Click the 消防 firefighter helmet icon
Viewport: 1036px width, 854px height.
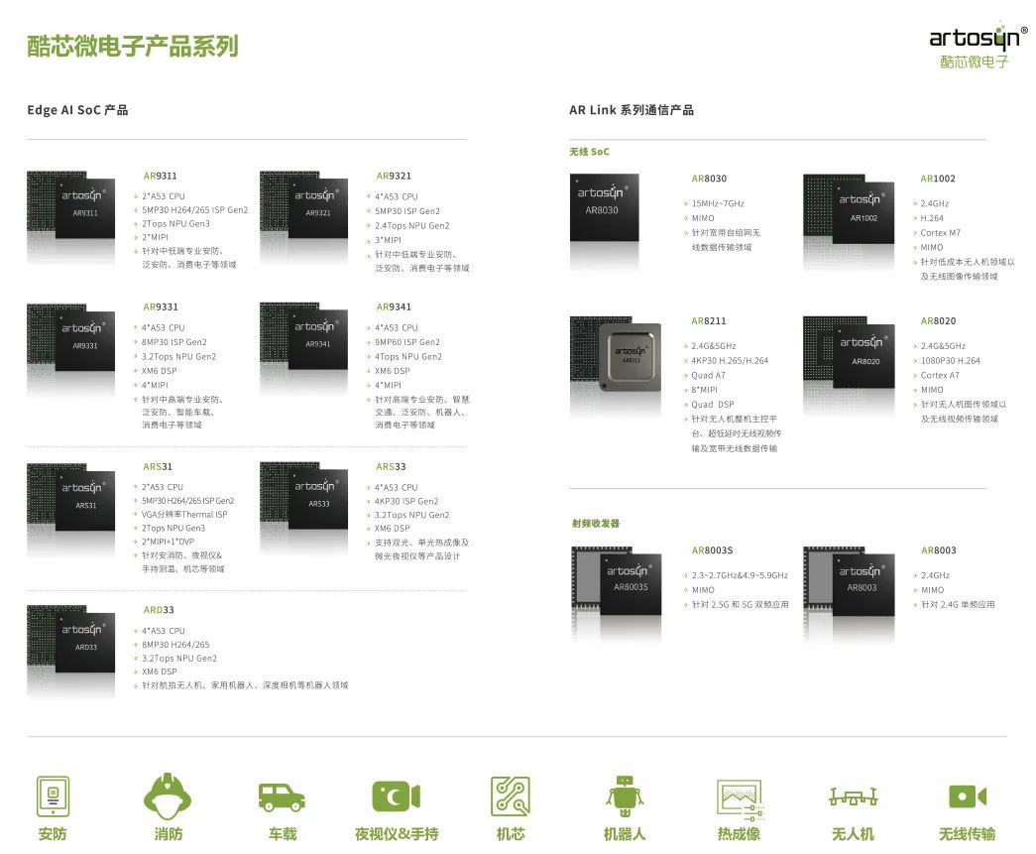[x=168, y=795]
